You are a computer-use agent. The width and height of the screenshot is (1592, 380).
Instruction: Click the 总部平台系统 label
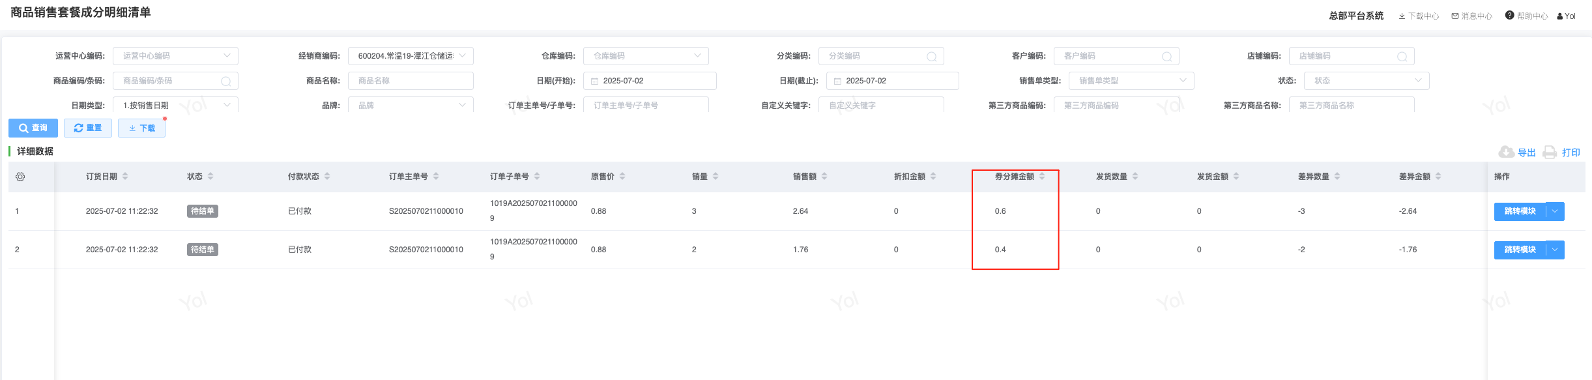tap(1356, 16)
